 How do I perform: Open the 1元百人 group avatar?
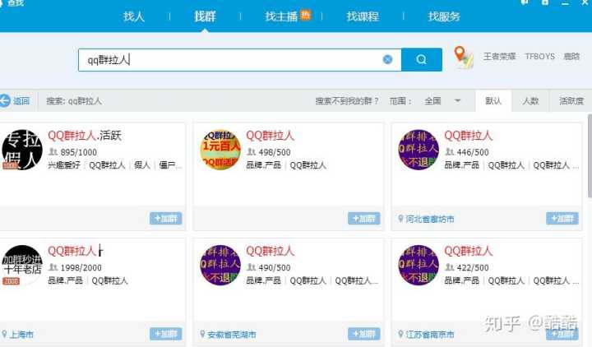[x=220, y=150]
